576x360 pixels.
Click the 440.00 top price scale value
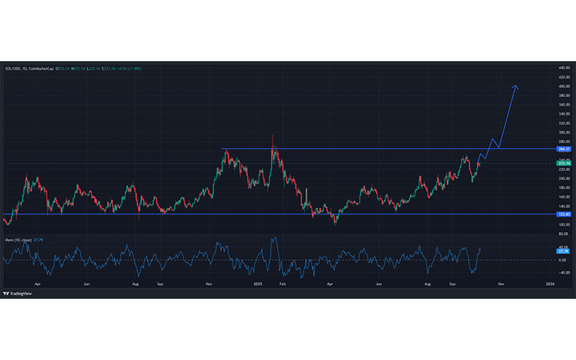(x=564, y=68)
